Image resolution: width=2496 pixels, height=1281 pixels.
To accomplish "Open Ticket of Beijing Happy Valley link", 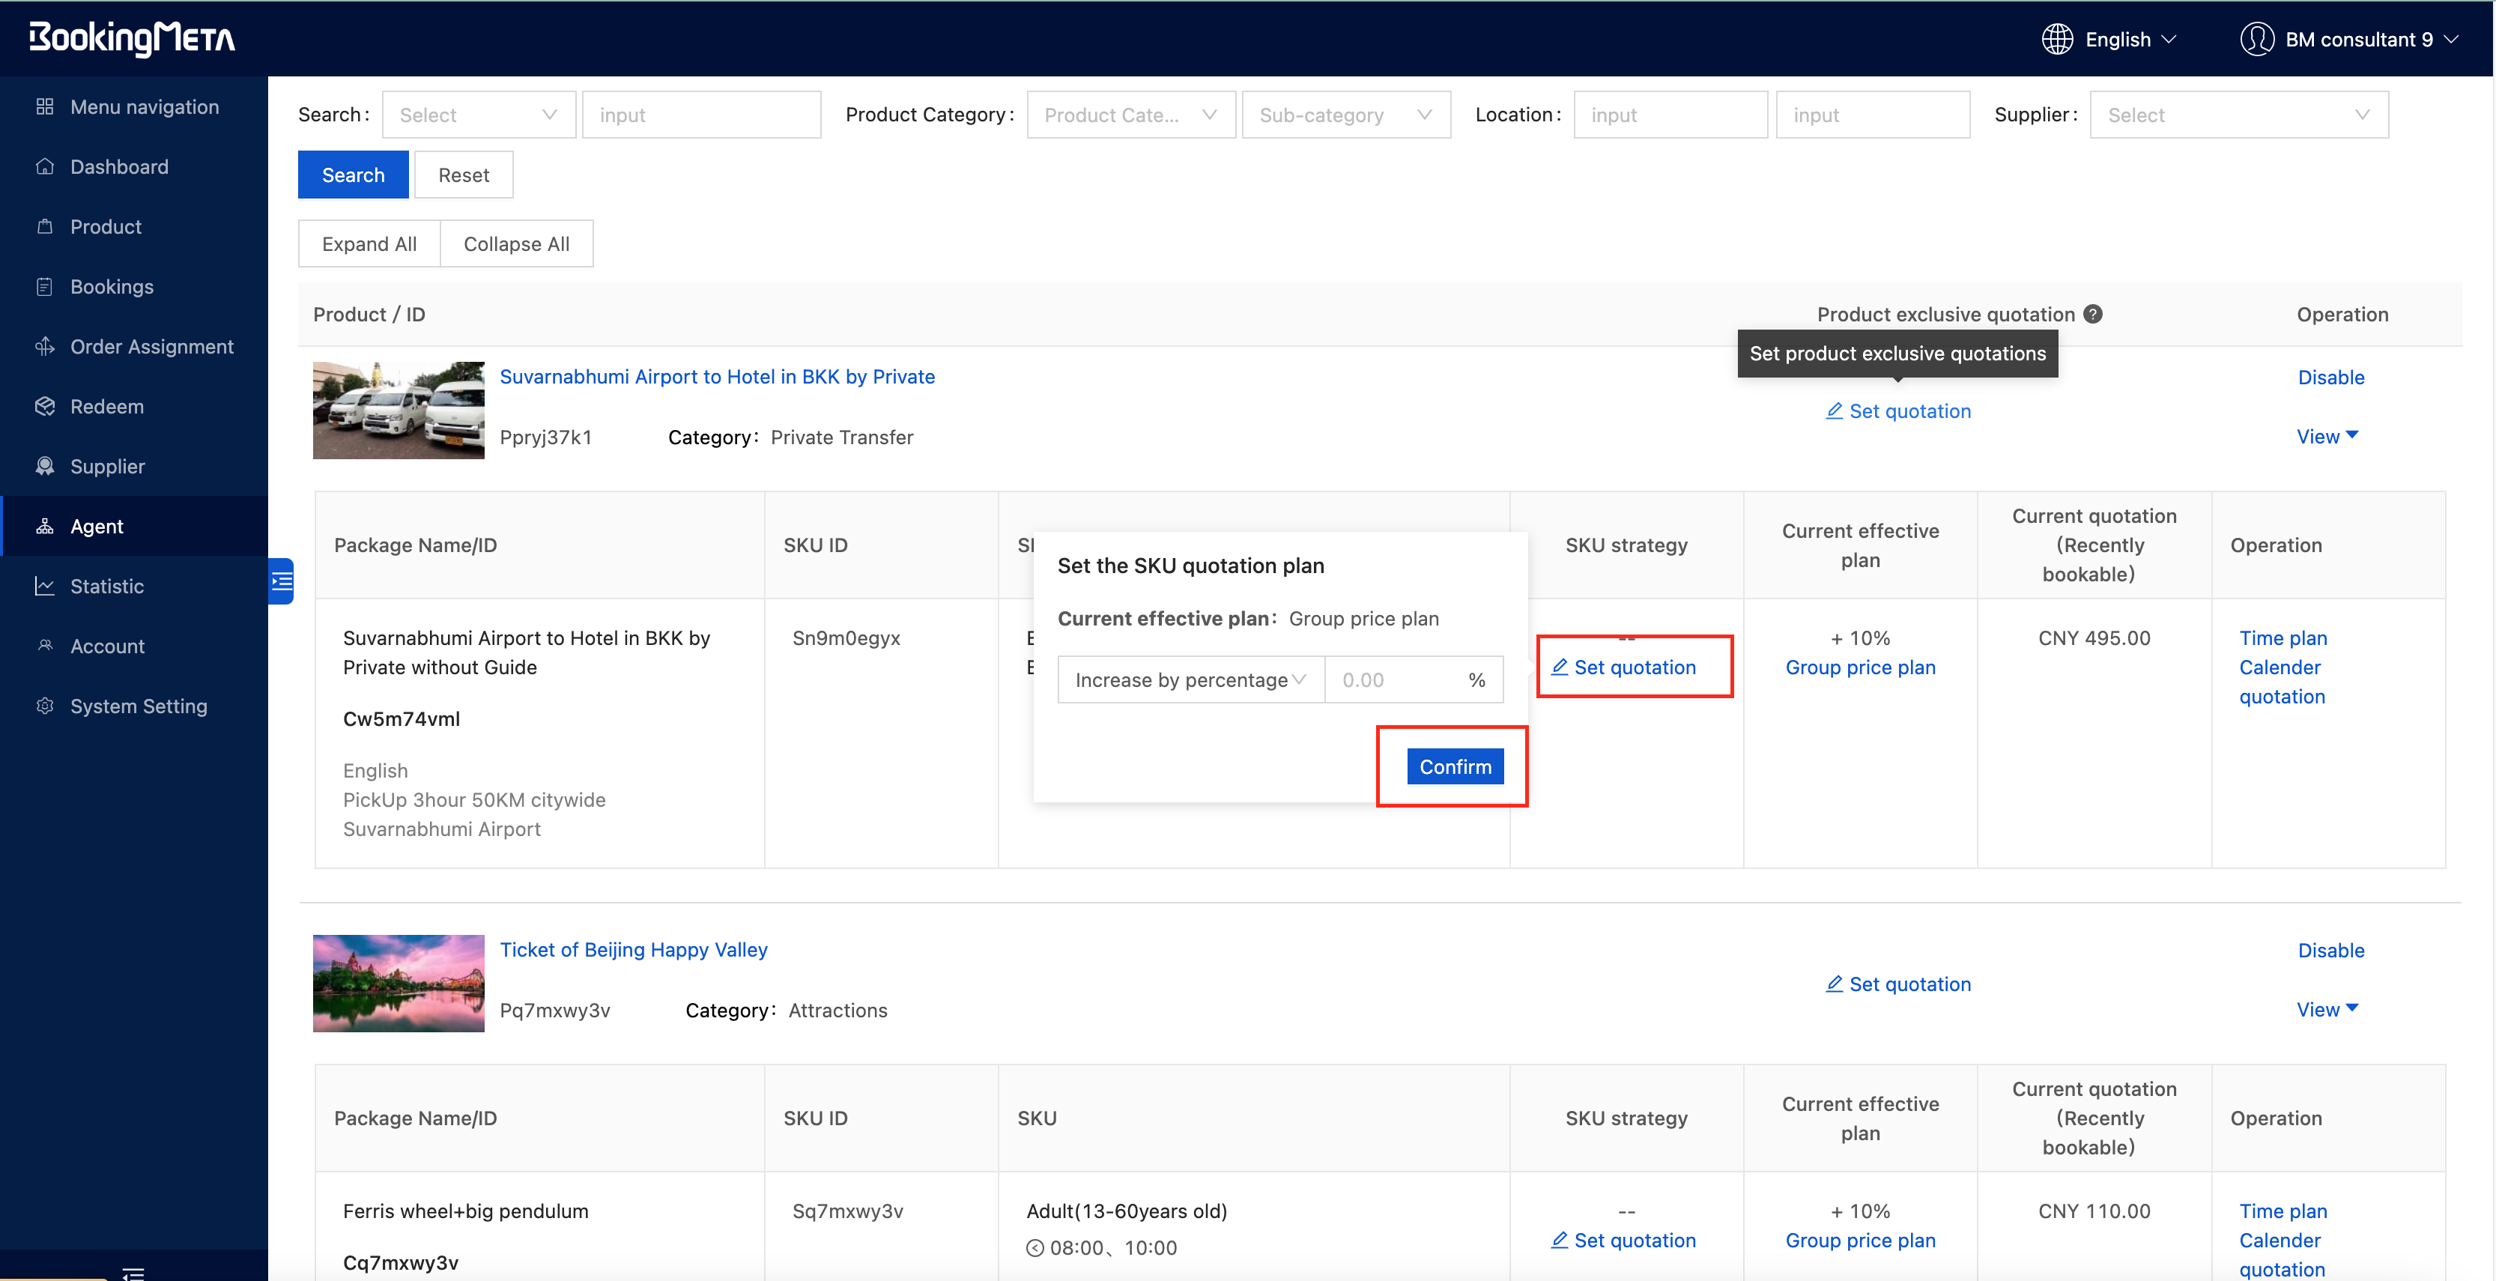I will (x=633, y=950).
